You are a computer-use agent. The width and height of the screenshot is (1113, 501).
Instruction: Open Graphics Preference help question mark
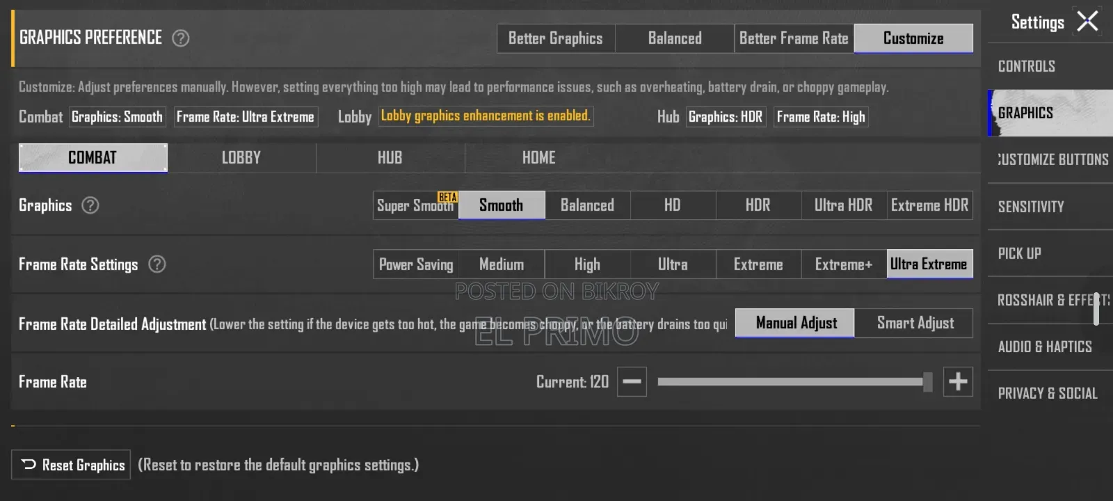click(181, 38)
